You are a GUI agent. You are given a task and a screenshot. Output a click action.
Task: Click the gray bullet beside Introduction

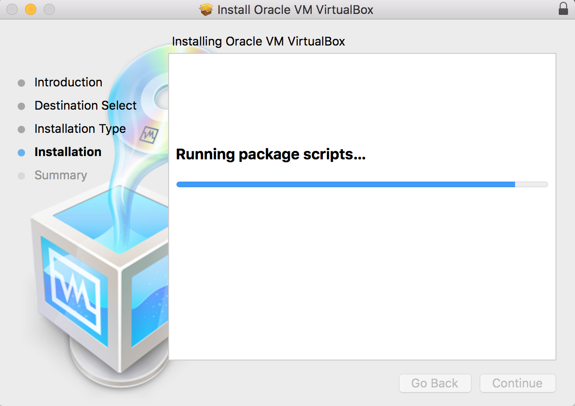tap(21, 83)
